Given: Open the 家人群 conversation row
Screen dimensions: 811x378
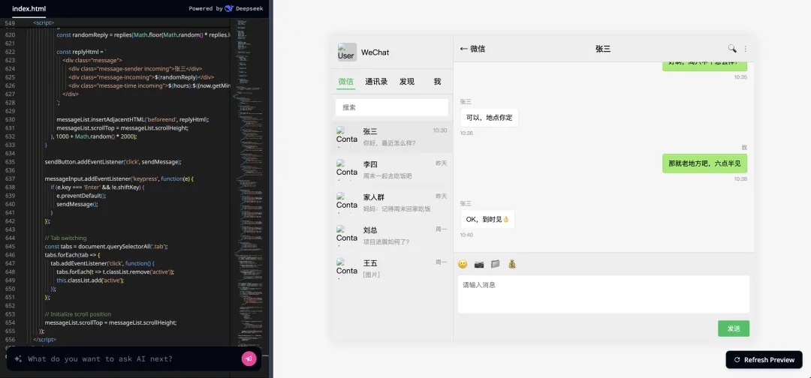Looking at the screenshot, I should click(x=391, y=202).
